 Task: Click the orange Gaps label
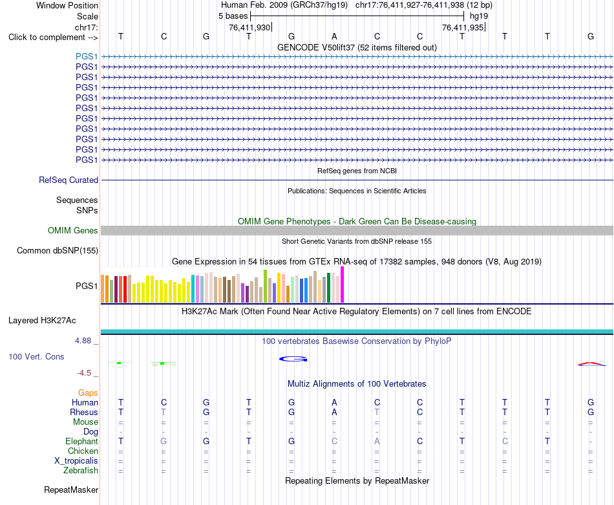[x=88, y=393]
